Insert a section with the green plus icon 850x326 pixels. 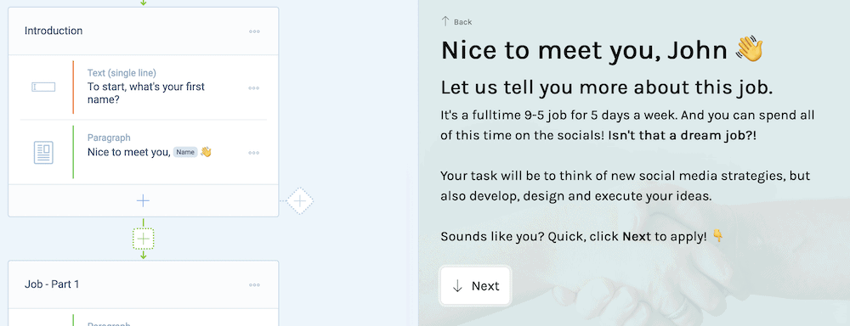point(143,239)
